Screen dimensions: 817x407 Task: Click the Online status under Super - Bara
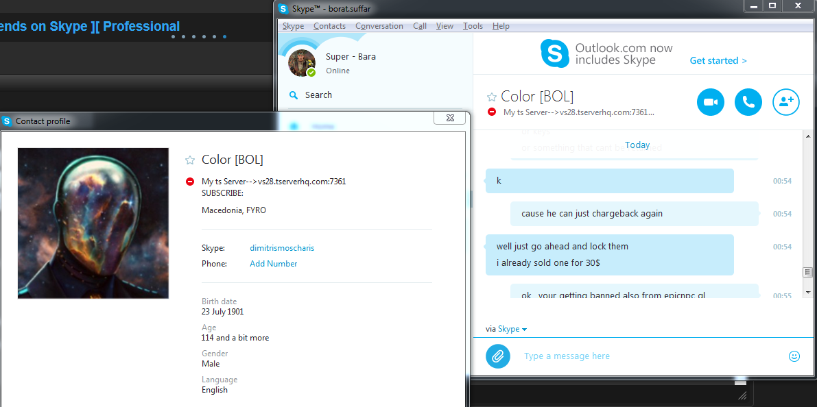pyautogui.click(x=338, y=71)
